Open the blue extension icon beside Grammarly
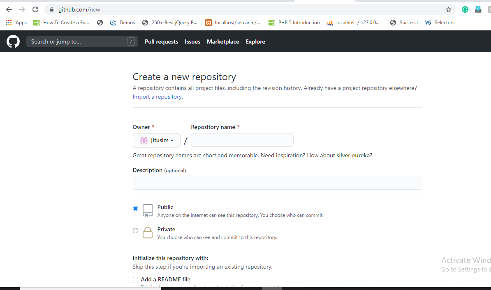491x290 pixels. (478, 10)
